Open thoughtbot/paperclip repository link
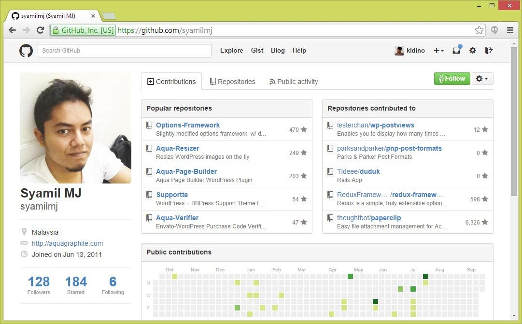This screenshot has width=522, height=324. click(x=369, y=218)
